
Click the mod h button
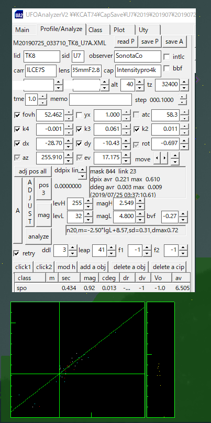pos(66,267)
